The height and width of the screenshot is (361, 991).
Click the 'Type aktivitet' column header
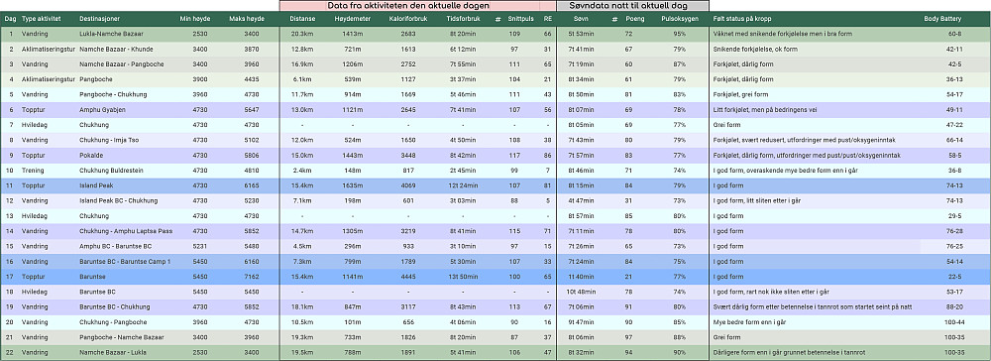[42, 19]
